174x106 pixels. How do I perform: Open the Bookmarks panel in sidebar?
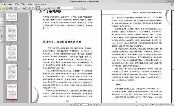[x=2, y=15]
